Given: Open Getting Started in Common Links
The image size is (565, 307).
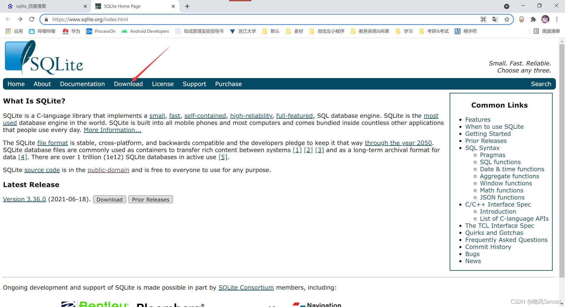Looking at the screenshot, I should [488, 134].
